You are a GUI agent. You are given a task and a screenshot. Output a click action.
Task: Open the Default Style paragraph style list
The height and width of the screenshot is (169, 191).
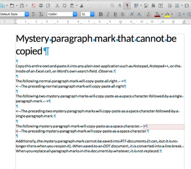(x=27, y=14)
